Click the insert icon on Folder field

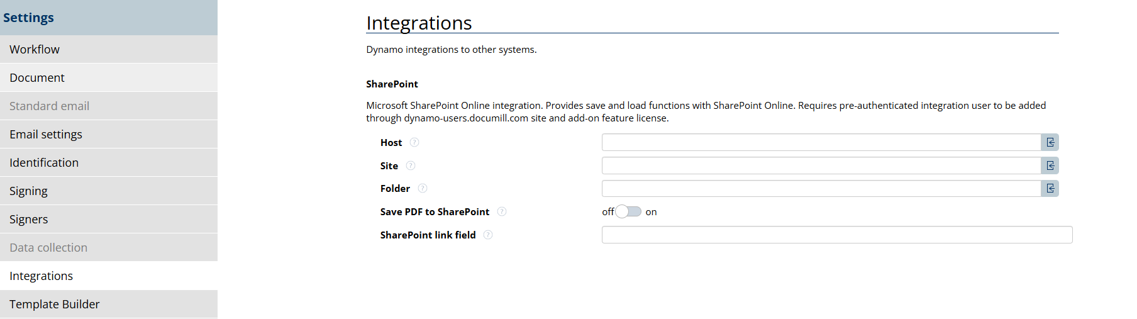(1050, 189)
